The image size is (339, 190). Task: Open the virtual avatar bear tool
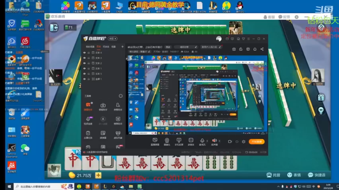[x=118, y=135]
